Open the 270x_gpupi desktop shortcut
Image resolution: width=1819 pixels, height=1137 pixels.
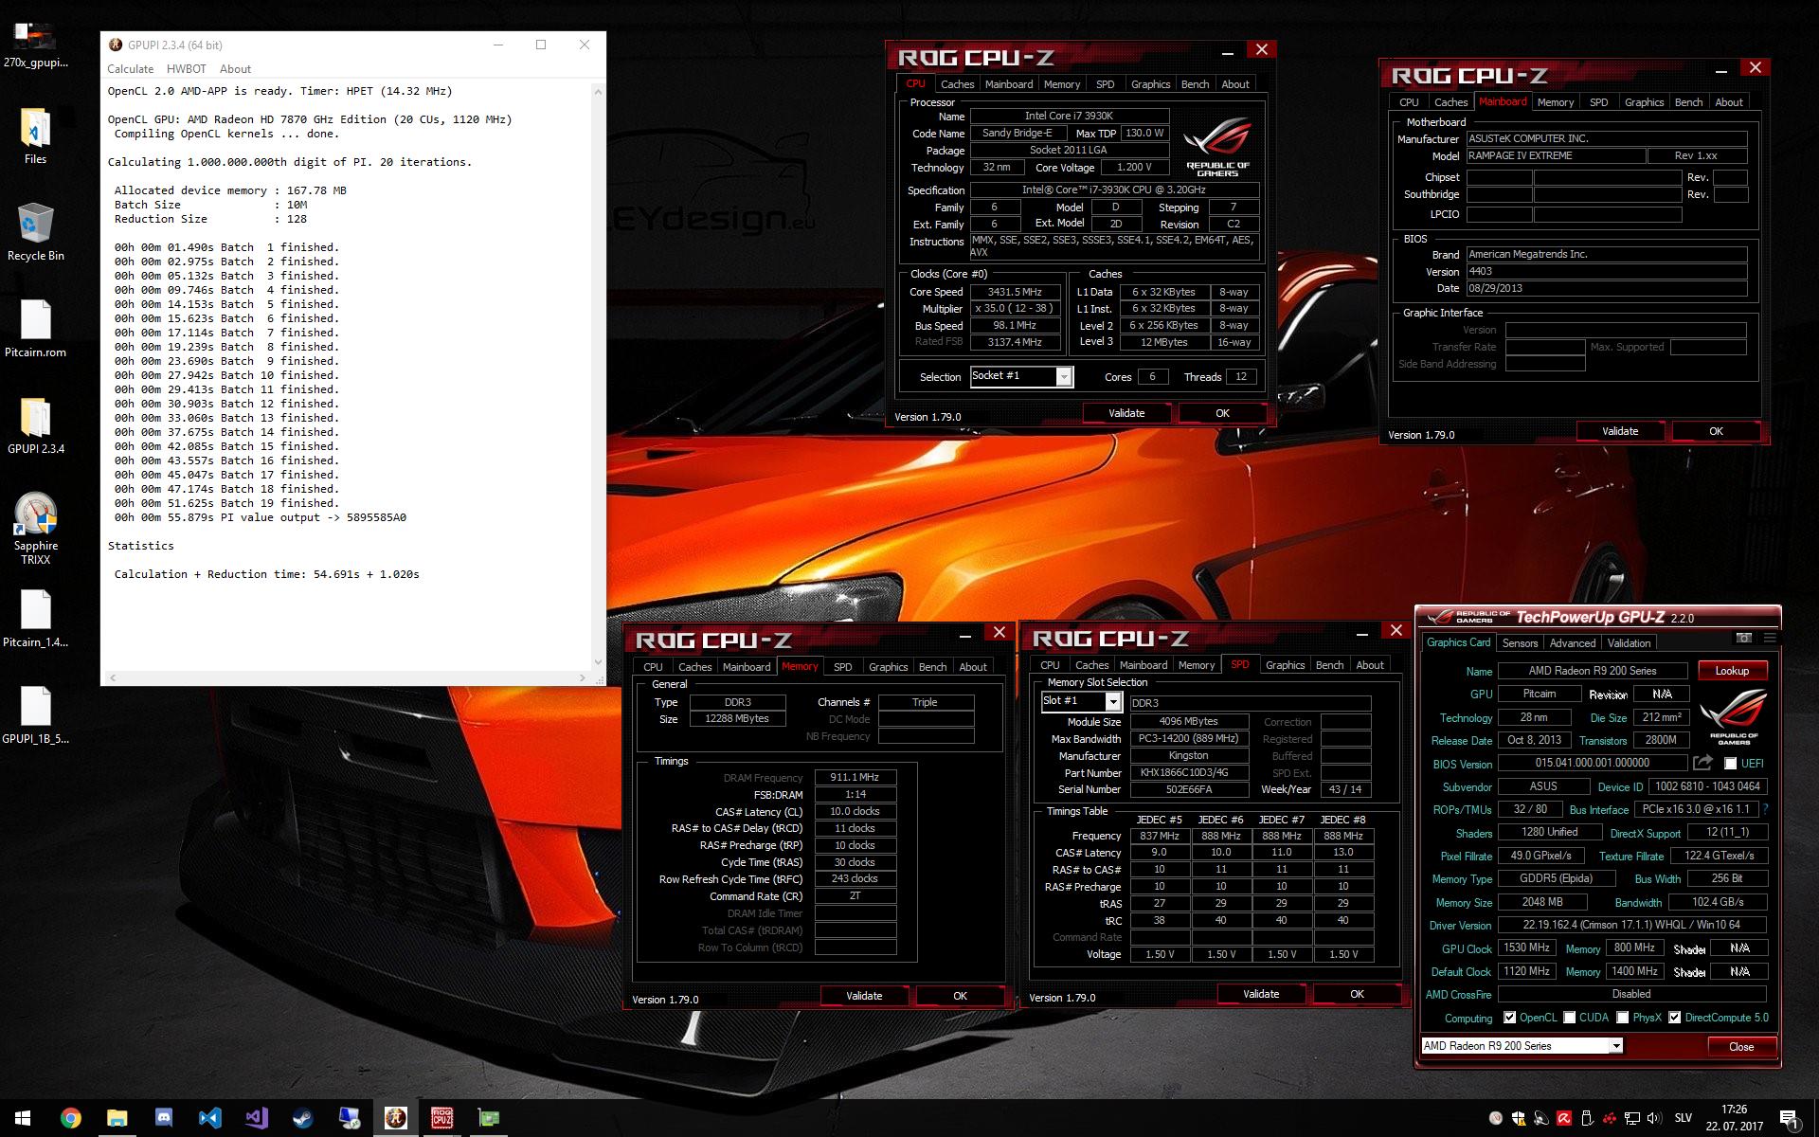(x=35, y=44)
